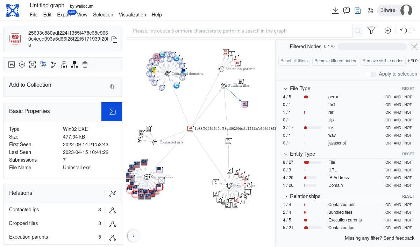Click the undo arrow icon

[403, 31]
